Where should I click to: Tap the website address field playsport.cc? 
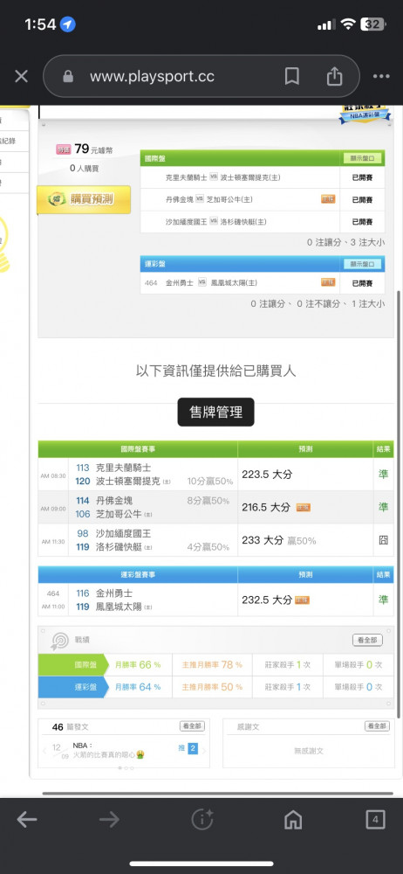(x=152, y=76)
